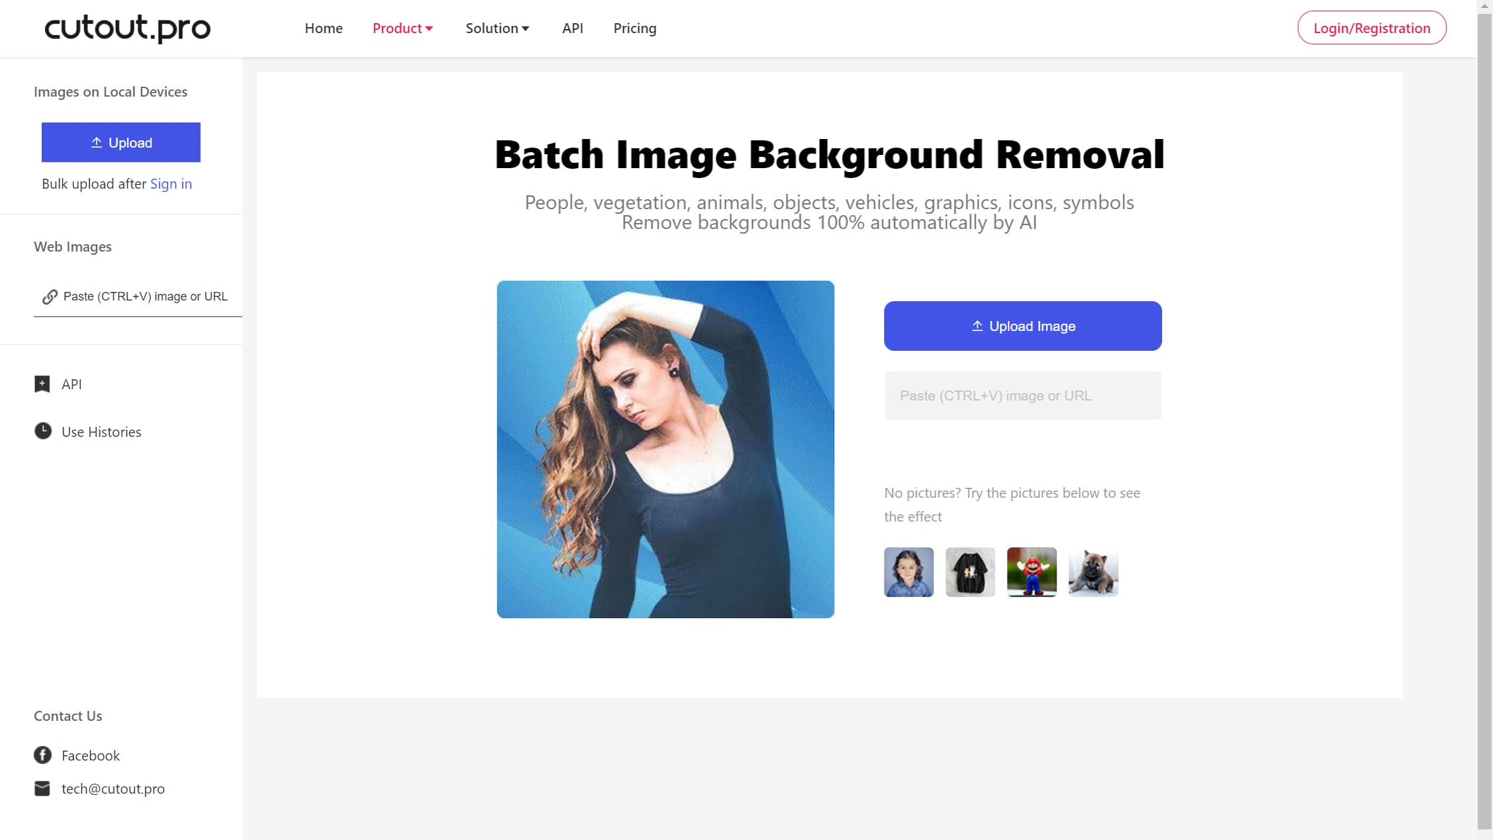Expand the Product dropdown menu

(403, 28)
